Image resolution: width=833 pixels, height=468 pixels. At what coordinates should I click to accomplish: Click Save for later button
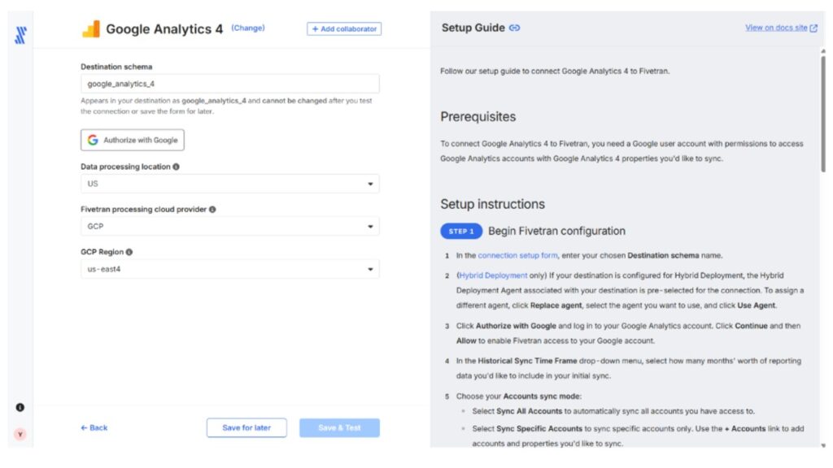coord(246,427)
